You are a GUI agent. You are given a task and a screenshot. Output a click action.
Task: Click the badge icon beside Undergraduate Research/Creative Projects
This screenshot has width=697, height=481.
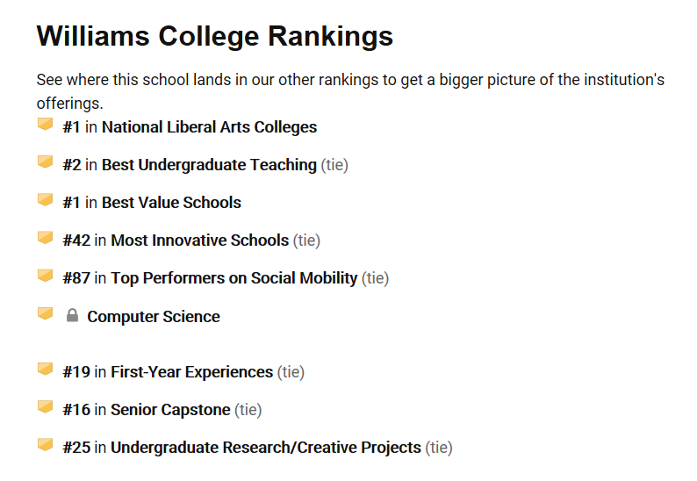[x=45, y=445]
